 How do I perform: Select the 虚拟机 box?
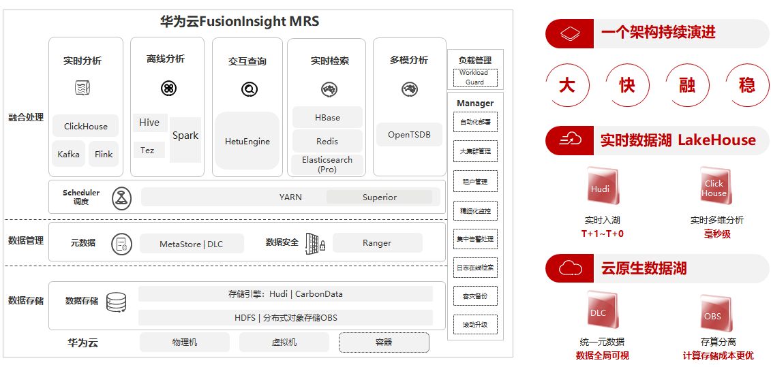[284, 342]
